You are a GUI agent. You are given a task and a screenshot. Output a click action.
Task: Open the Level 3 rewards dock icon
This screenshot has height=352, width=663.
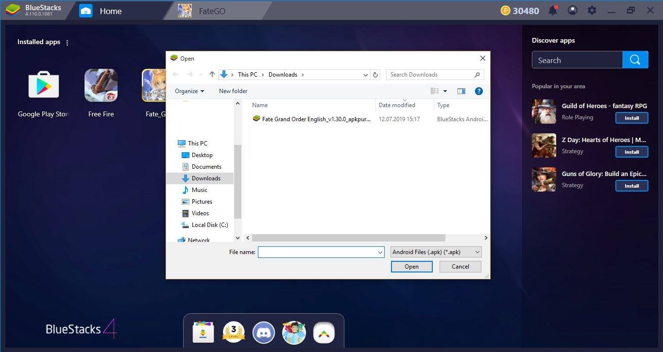233,333
